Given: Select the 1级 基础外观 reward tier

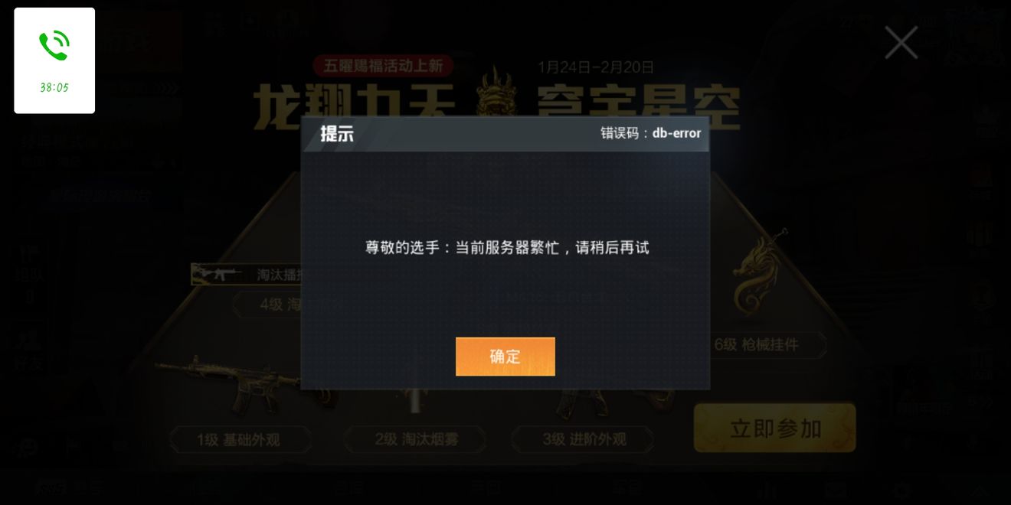Looking at the screenshot, I should [x=240, y=440].
